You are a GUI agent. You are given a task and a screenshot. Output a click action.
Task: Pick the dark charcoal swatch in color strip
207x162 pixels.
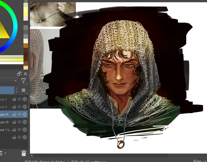(x=26, y=23)
